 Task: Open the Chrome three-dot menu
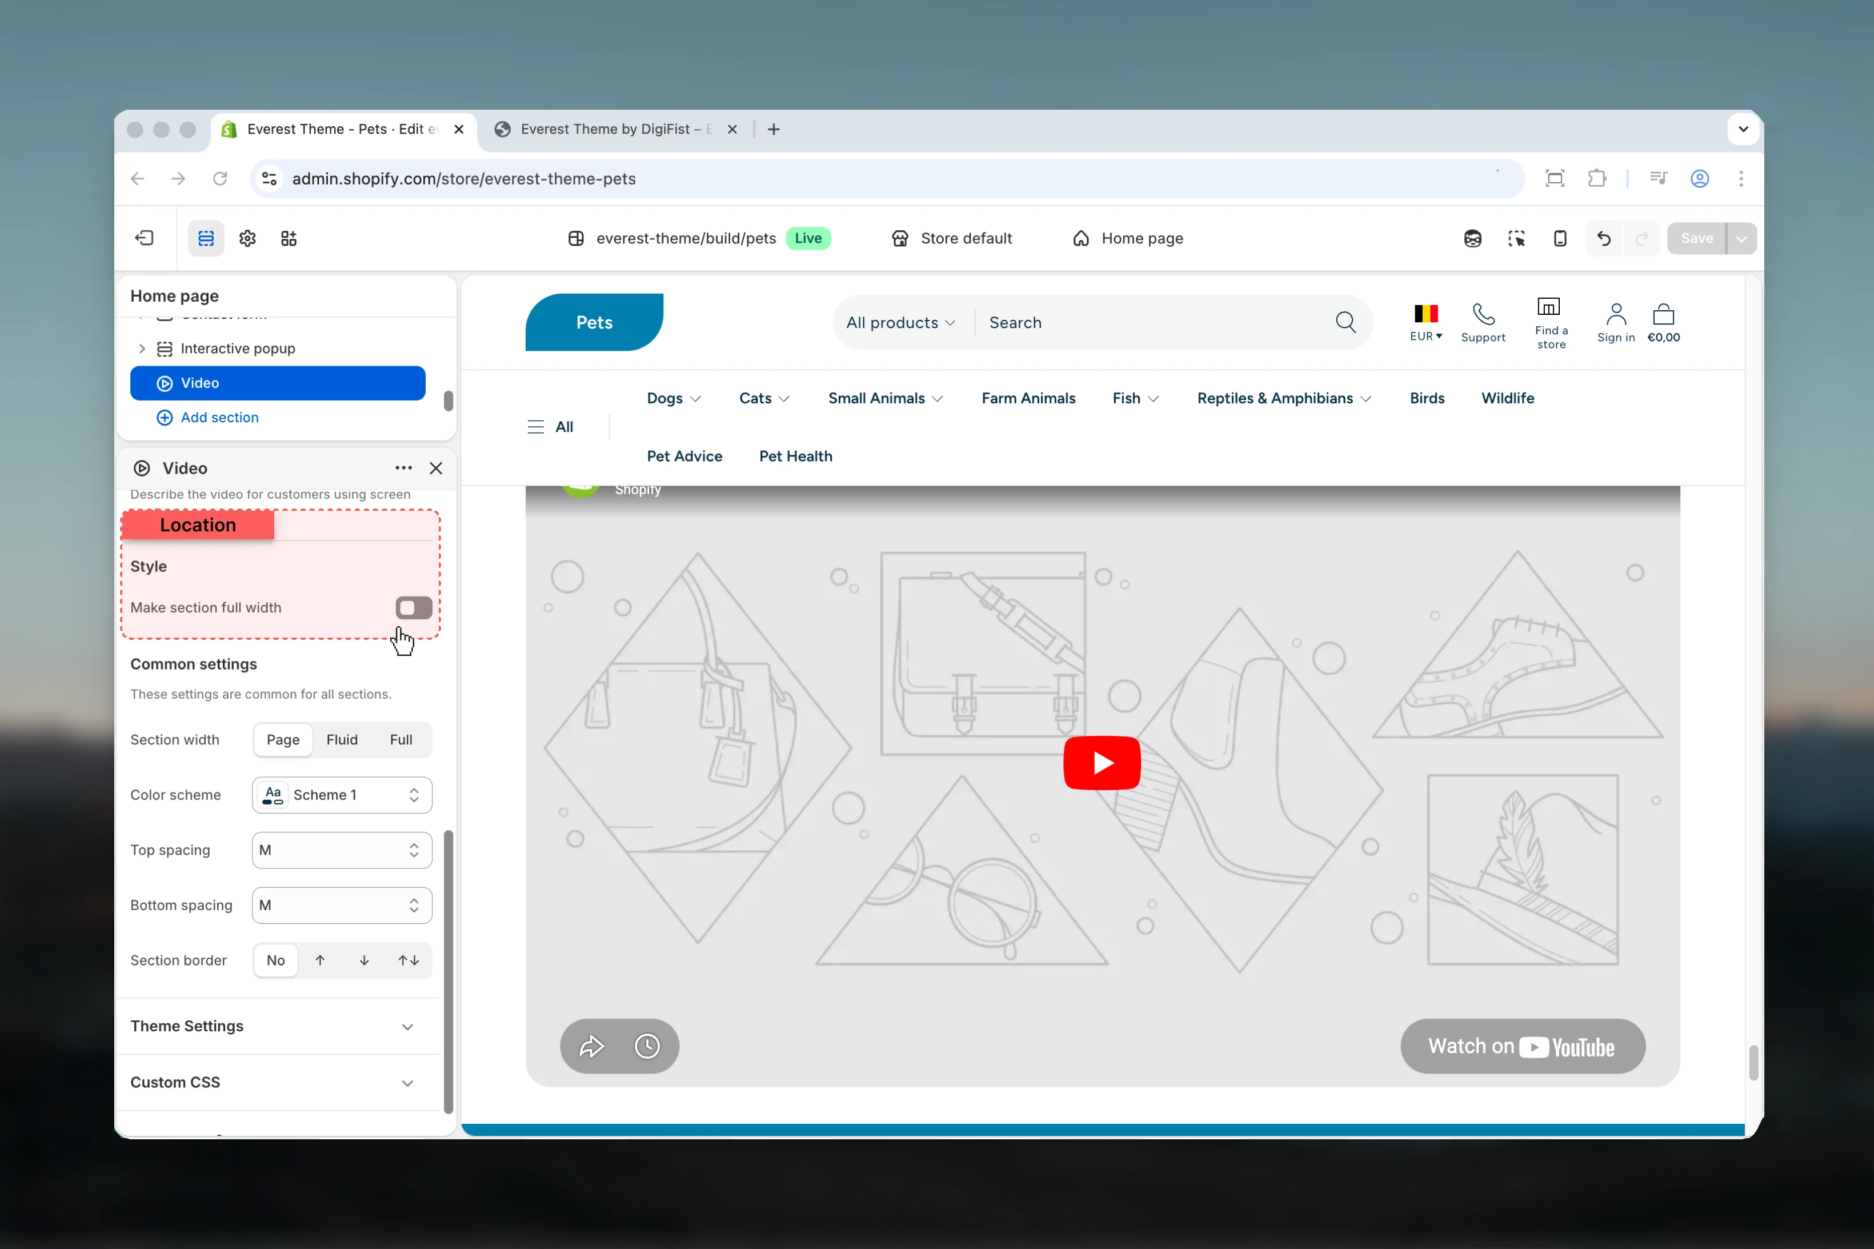[x=1741, y=178]
